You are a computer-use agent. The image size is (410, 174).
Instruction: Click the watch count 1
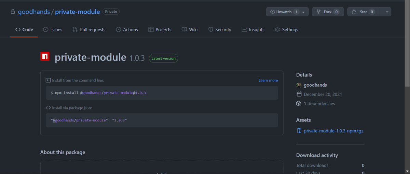click(296, 12)
